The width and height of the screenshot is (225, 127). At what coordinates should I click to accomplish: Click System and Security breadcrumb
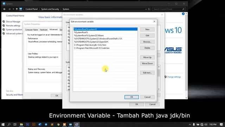pos(50,9)
